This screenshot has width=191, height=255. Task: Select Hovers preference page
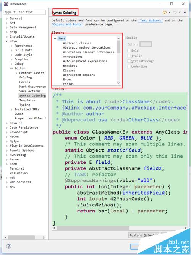(x=24, y=82)
